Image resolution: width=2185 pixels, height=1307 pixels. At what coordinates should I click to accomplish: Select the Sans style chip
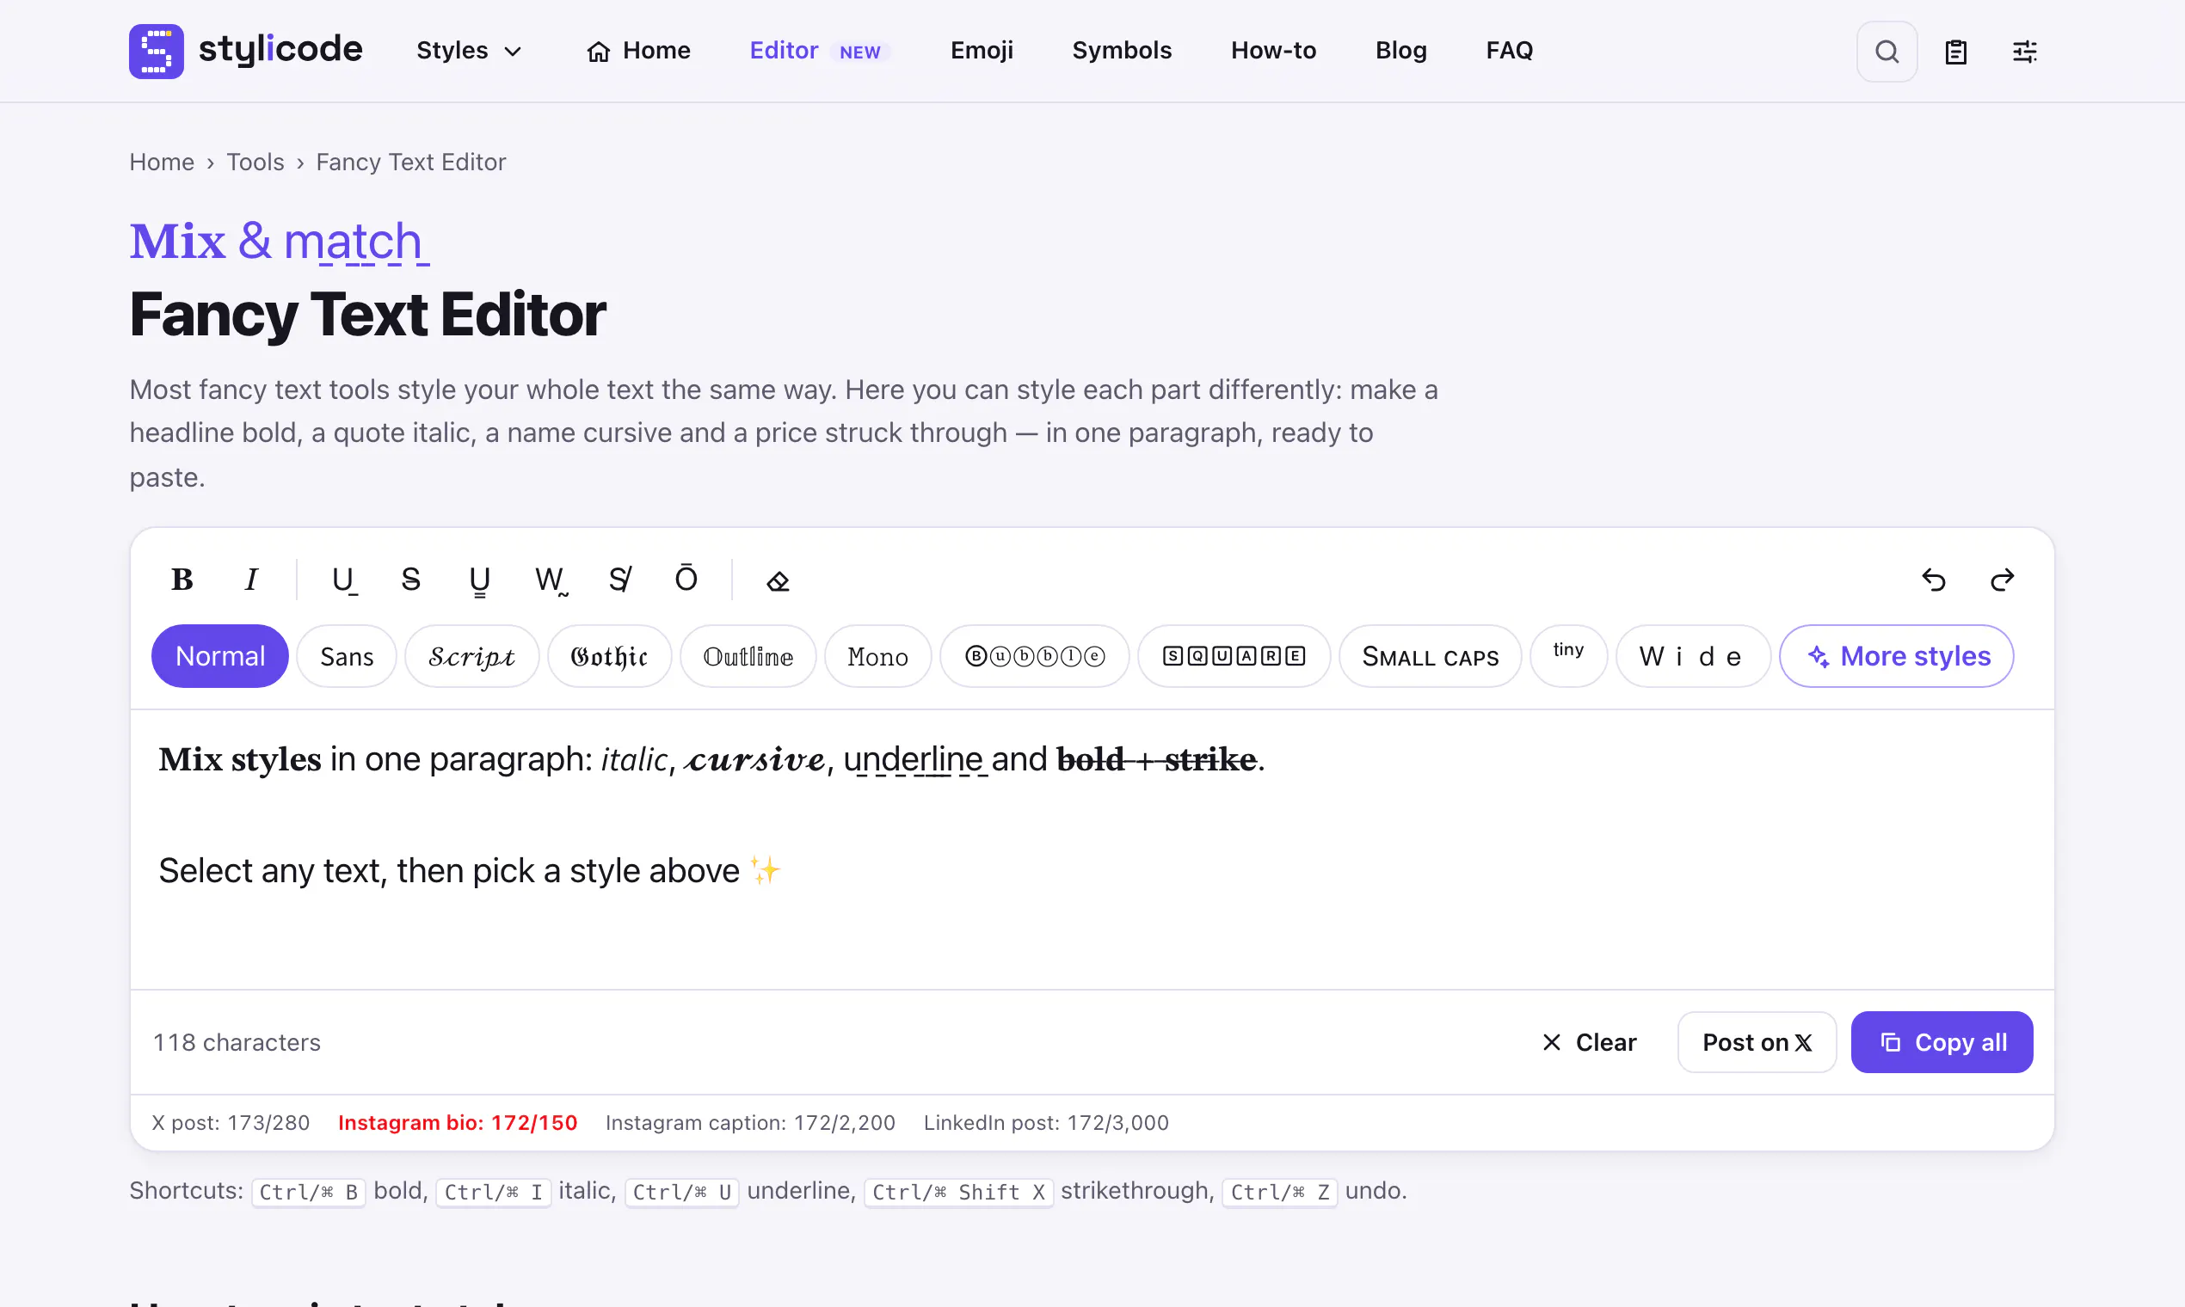(x=347, y=656)
